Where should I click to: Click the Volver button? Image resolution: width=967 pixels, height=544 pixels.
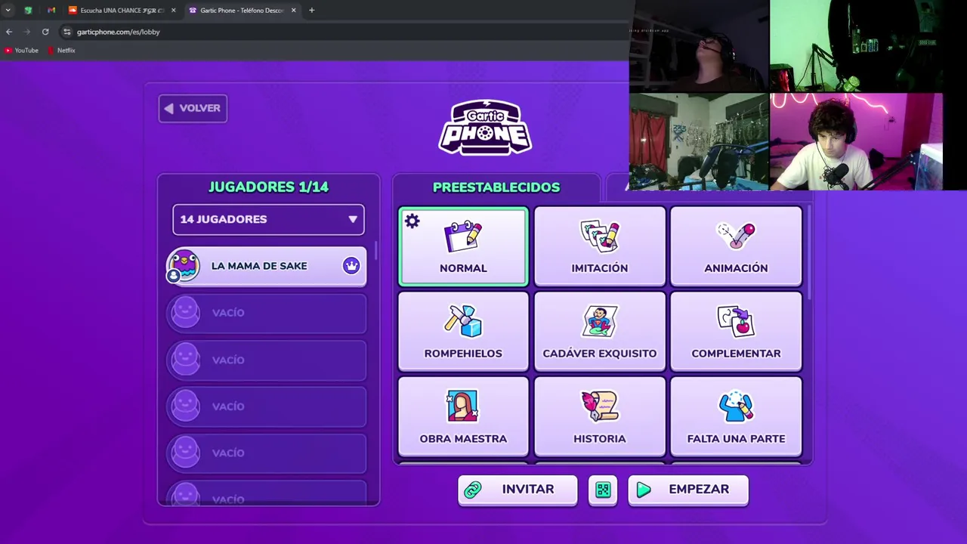[193, 108]
